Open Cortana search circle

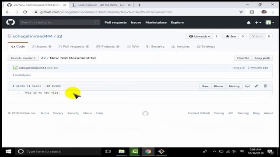click(21, 151)
